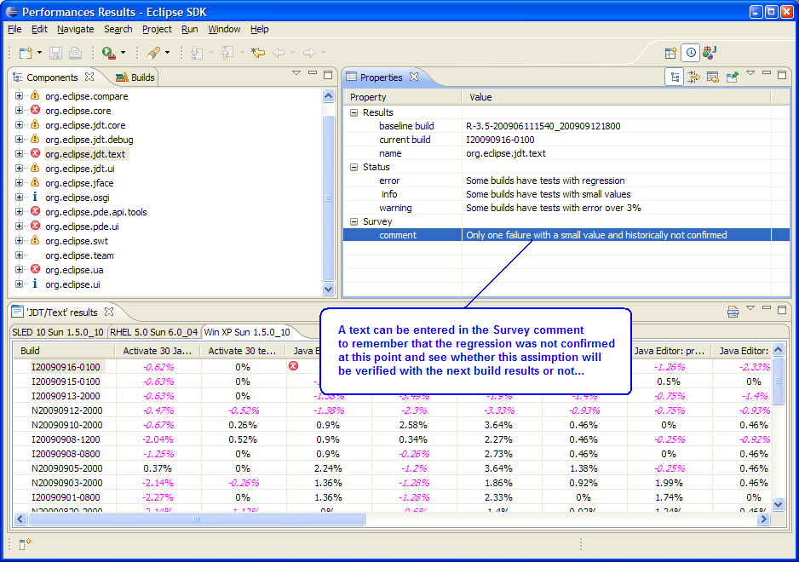
Task: Collapse the Status category in Properties
Action: click(x=354, y=167)
